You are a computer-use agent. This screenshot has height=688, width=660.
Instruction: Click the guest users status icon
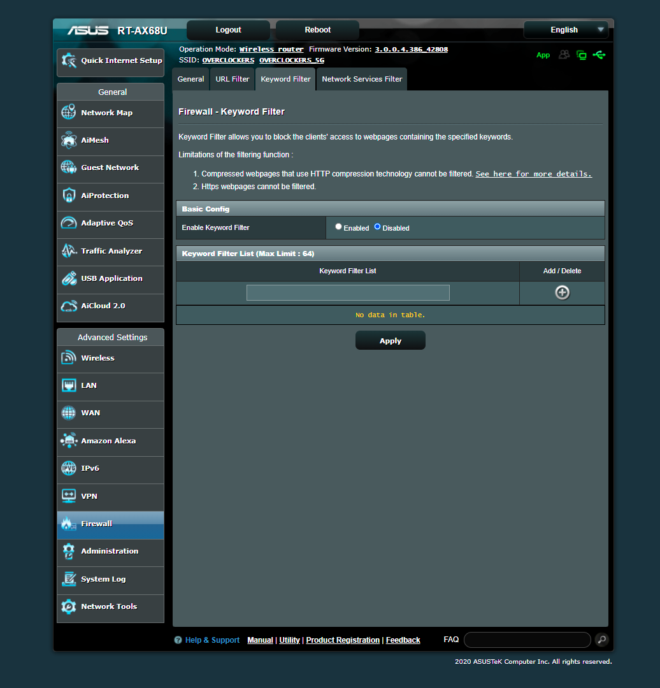tap(564, 55)
